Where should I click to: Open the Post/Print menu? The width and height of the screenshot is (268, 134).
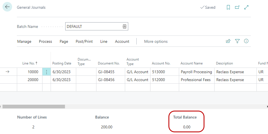84,41
